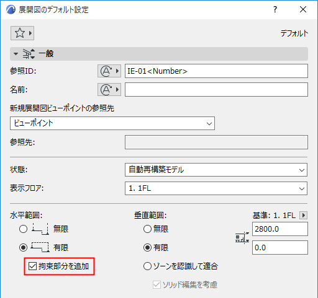Open the 基準: 1. 1FL arrow menu
This screenshot has width=318, height=298.
[304, 216]
